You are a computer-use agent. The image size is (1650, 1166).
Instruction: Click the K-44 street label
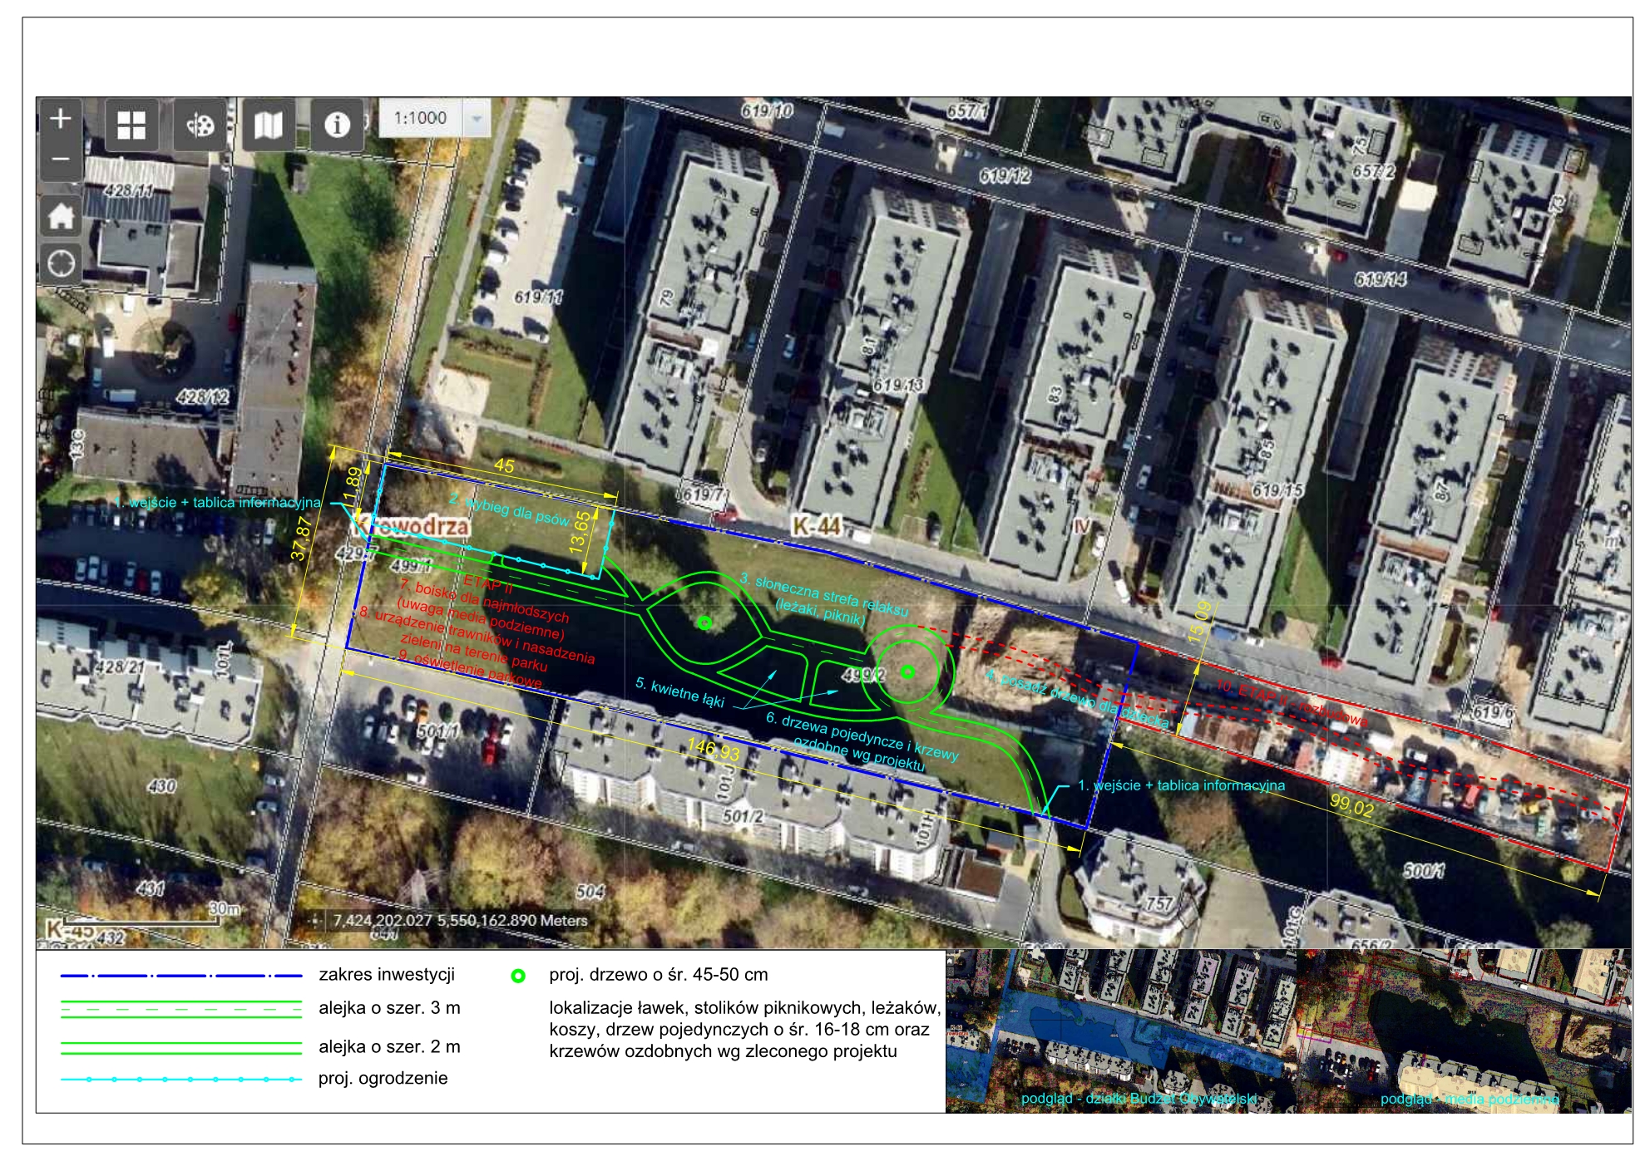pos(816,525)
